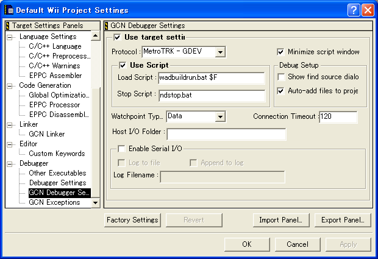378x259 pixels.
Task: Click the Export Panel button
Action: click(343, 220)
